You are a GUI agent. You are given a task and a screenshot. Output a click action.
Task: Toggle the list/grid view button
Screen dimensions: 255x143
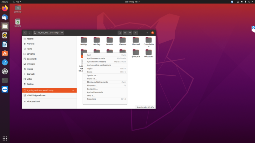126,32
